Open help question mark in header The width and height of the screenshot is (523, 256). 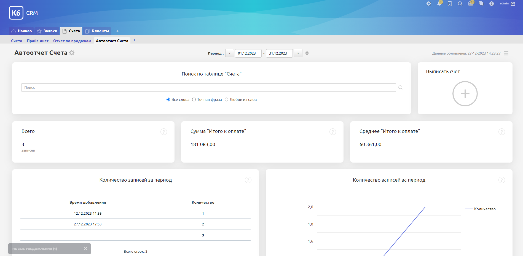pyautogui.click(x=492, y=4)
